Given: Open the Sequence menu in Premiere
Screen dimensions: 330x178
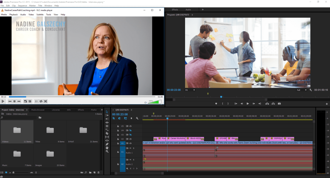Looking at the screenshot, I should pos(22,5).
